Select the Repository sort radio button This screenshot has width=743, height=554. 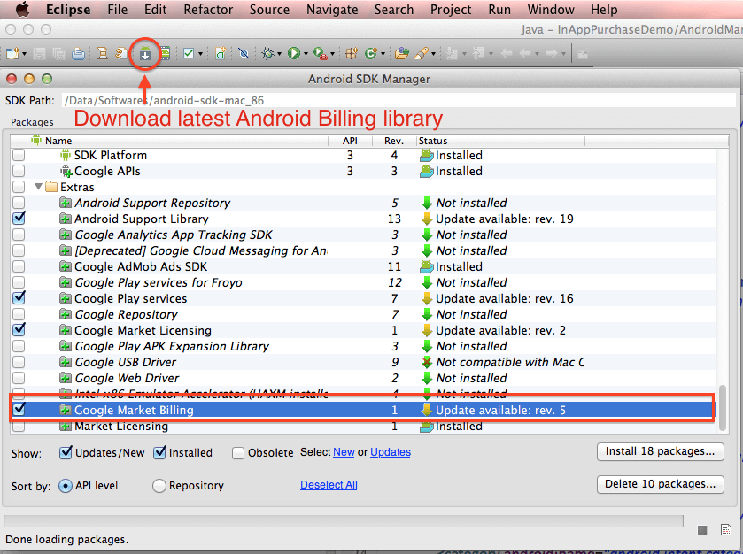pos(159,486)
